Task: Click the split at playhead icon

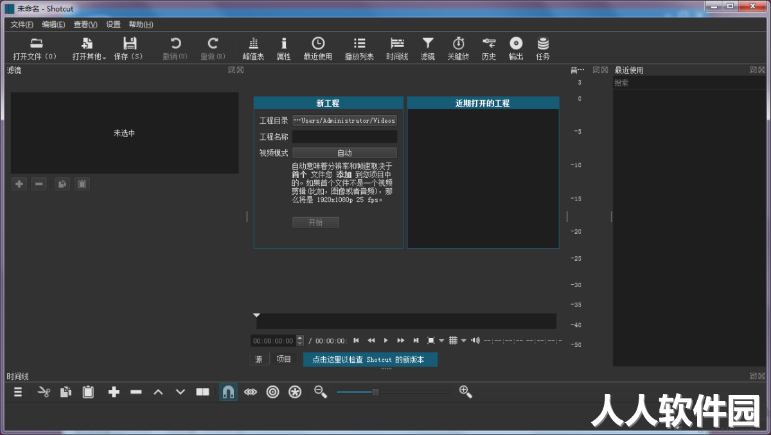Action: pos(202,392)
